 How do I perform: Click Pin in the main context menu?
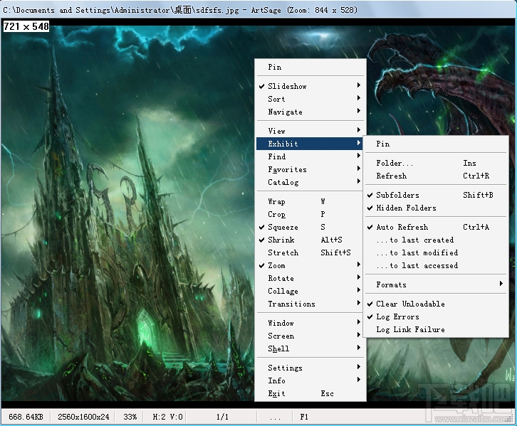pos(310,67)
